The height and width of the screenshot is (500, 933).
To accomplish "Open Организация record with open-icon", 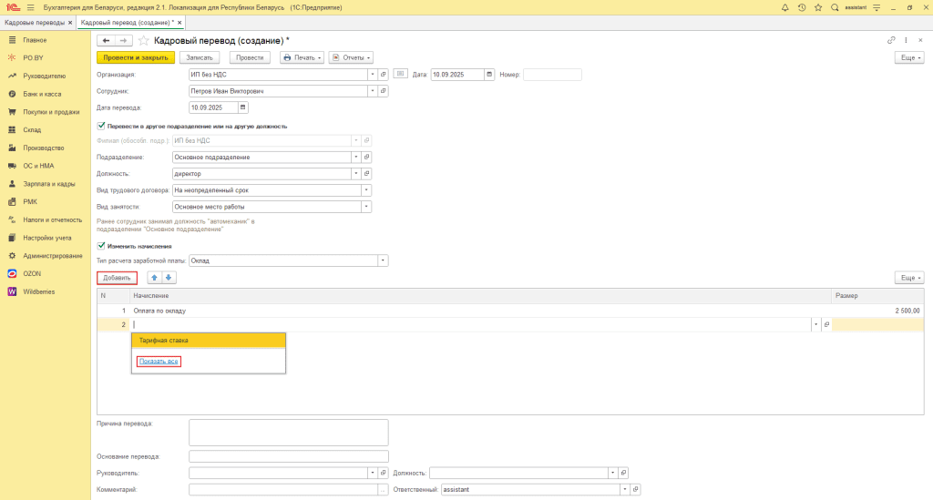I will [x=384, y=75].
